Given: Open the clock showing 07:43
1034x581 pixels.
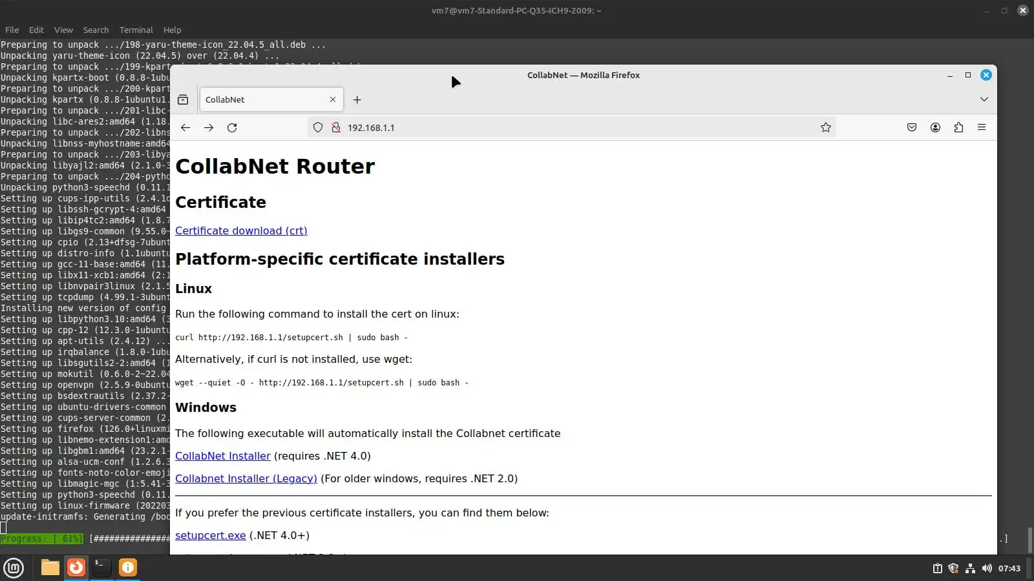Looking at the screenshot, I should coord(1009,568).
